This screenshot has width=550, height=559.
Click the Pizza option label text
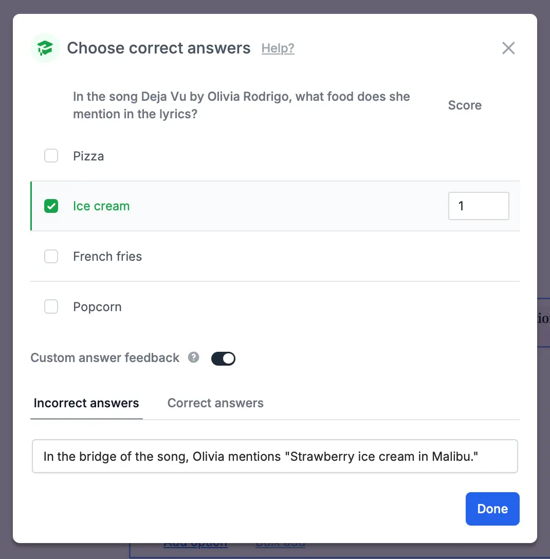88,156
